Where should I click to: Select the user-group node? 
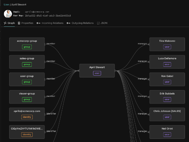(27, 79)
